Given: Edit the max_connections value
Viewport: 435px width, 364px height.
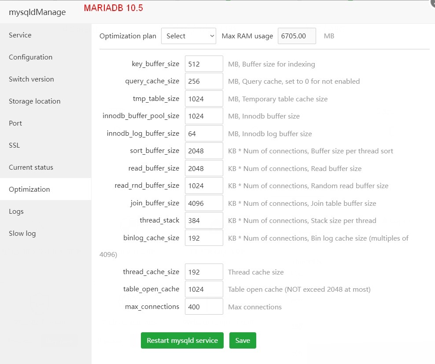Looking at the screenshot, I should (204, 307).
